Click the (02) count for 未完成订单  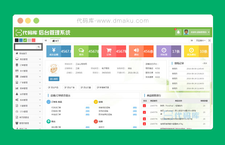click(87, 115)
